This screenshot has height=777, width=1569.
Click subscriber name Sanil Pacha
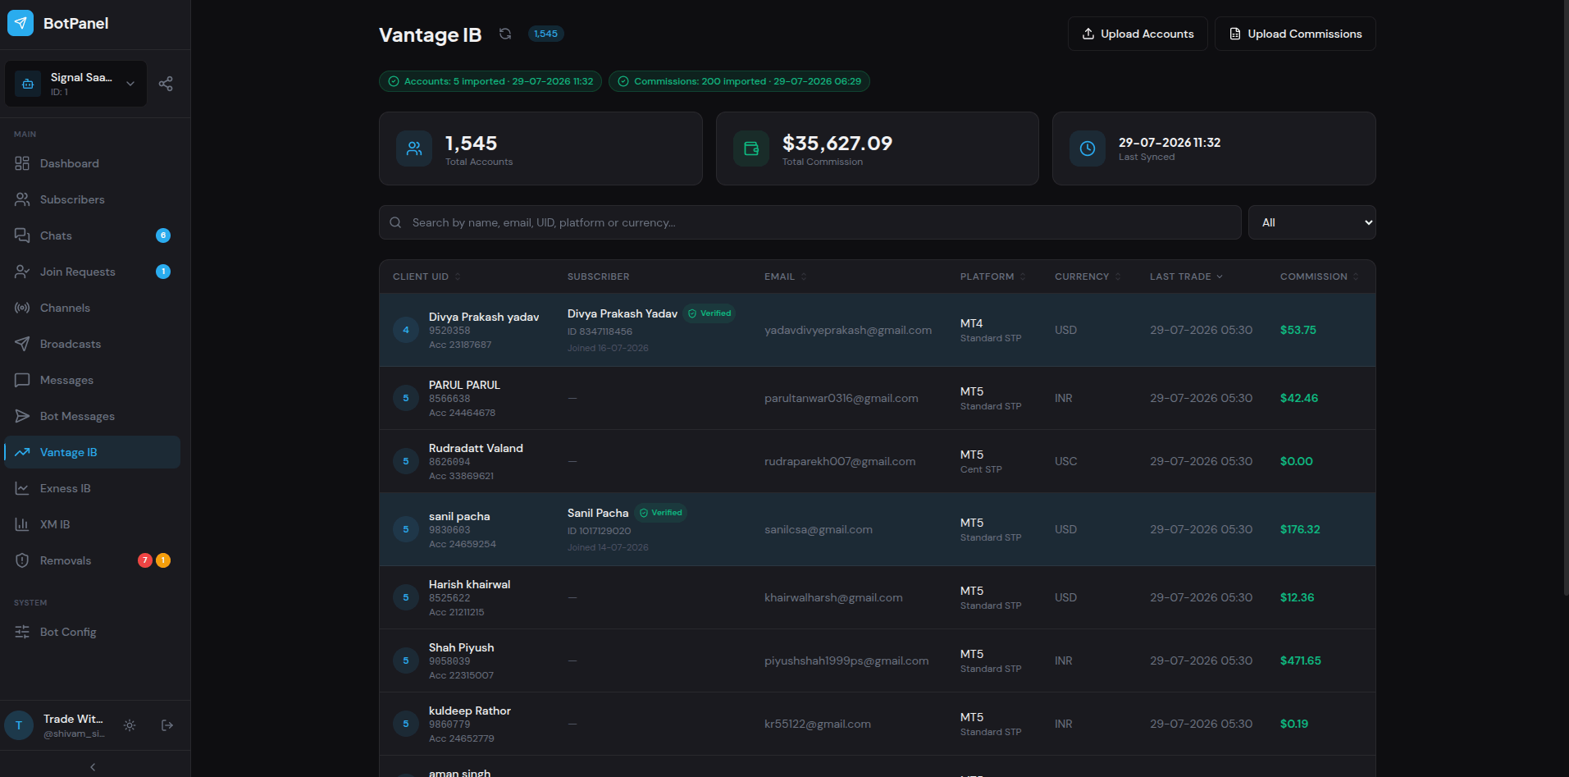point(598,513)
